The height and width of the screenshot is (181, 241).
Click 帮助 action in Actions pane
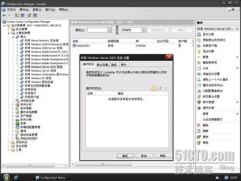205,142
